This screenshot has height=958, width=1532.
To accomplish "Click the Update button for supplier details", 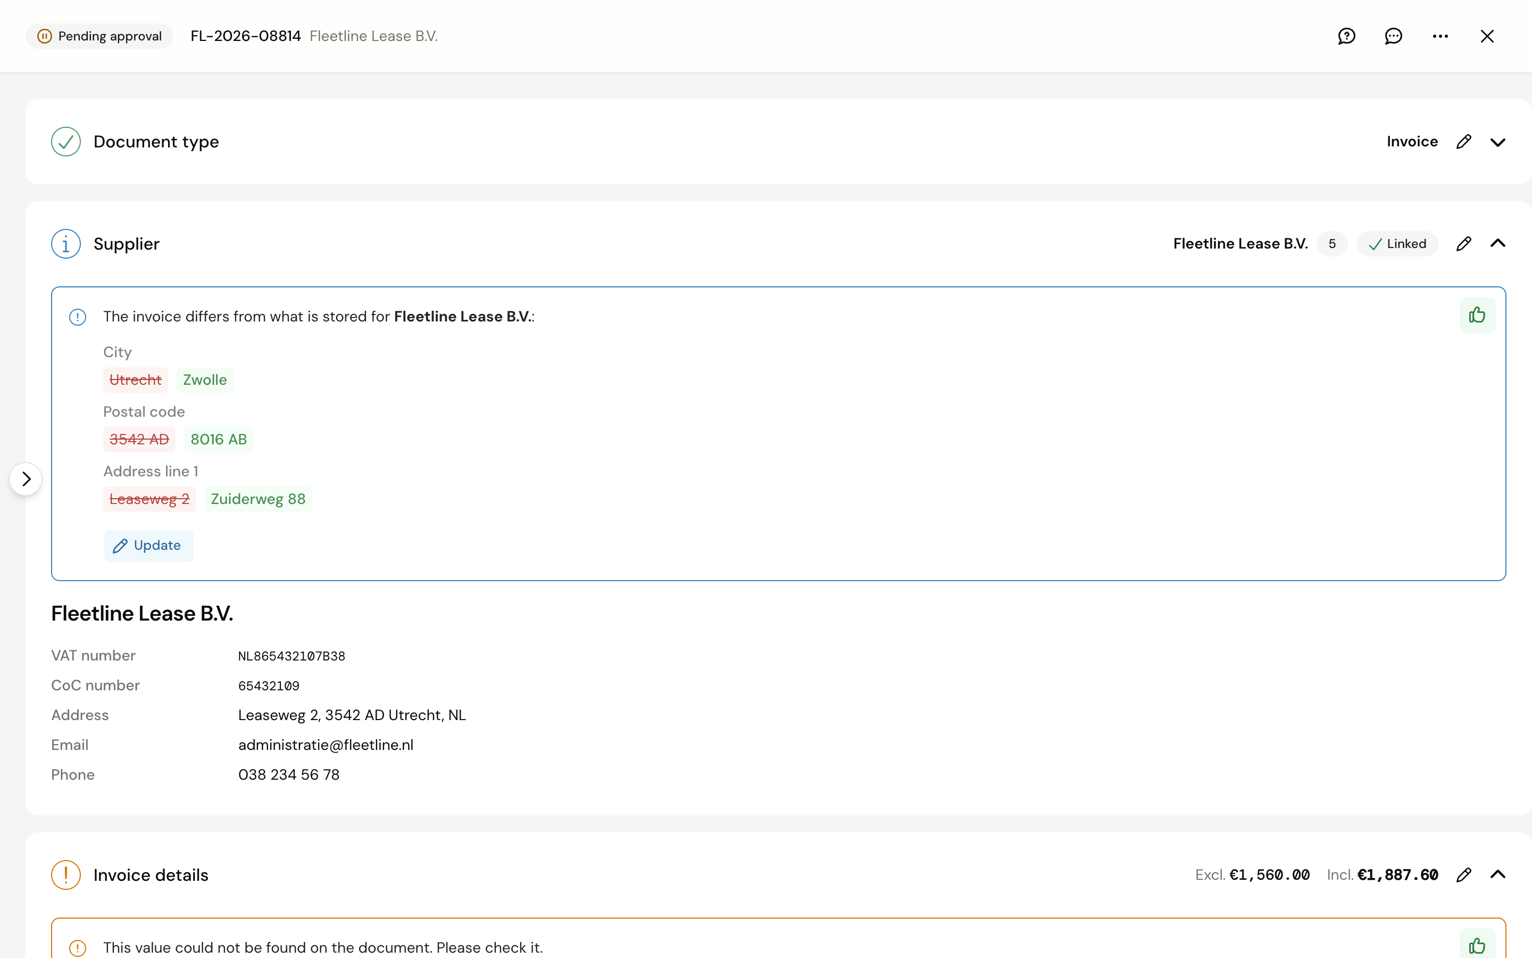I will (x=148, y=546).
